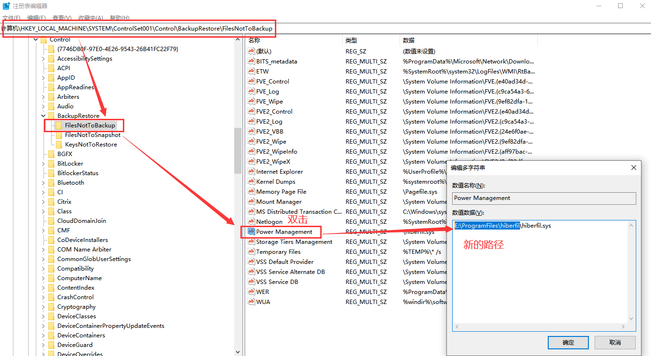Open the 收藏夹(A) menu
The image size is (651, 356).
(x=91, y=18)
